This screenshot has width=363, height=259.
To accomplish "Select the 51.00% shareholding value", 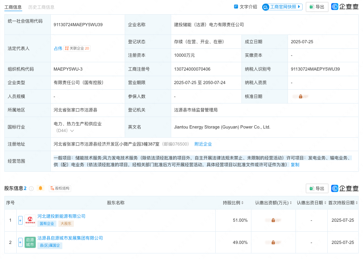I will click(240, 221).
